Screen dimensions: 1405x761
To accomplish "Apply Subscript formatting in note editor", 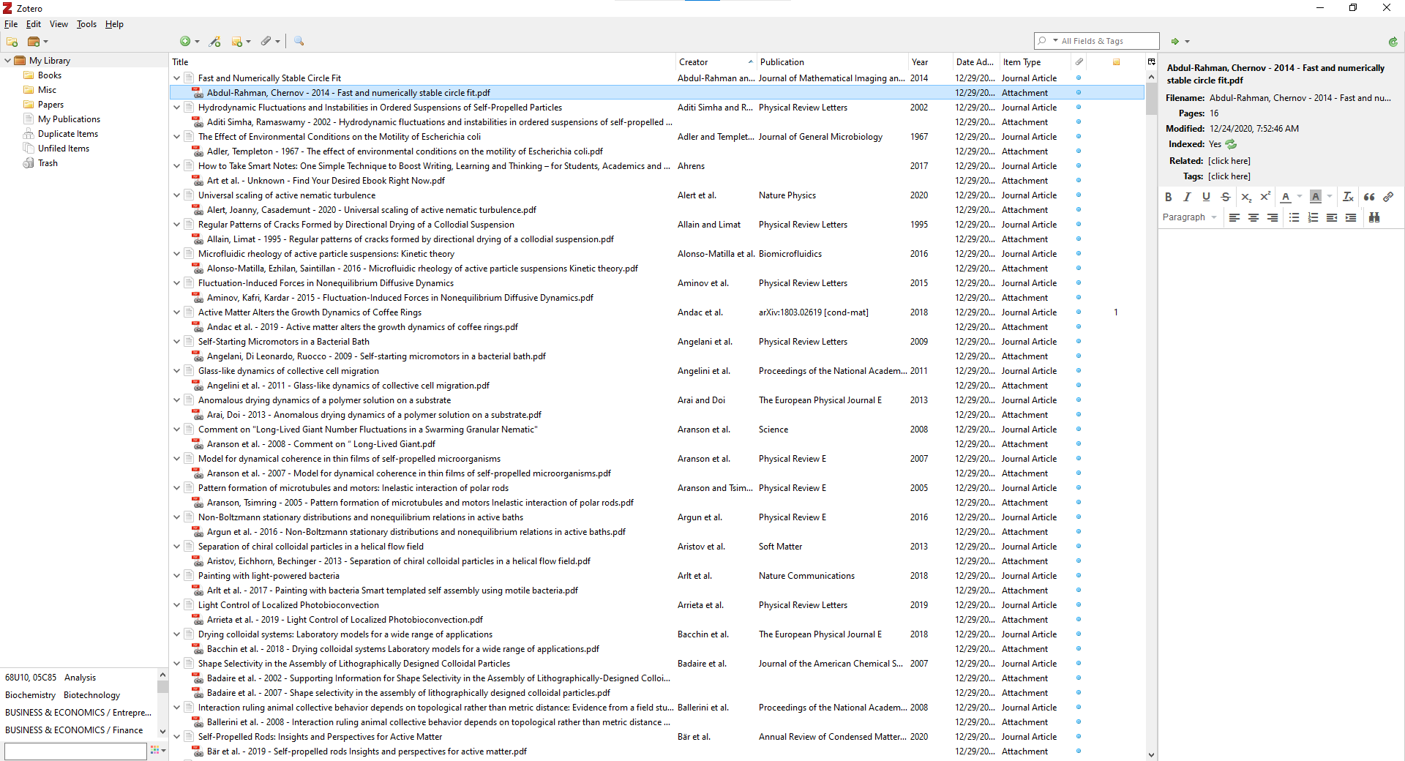I will (1246, 197).
